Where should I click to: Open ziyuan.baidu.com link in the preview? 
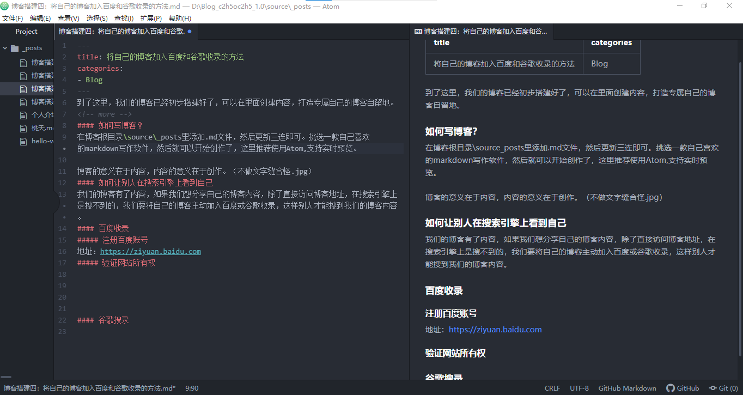click(495, 330)
